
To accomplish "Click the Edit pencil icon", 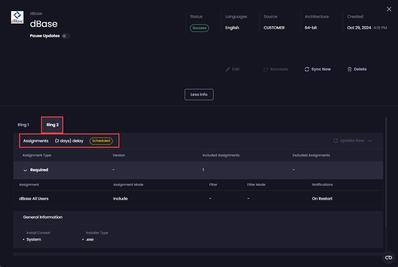I will [x=228, y=69].
